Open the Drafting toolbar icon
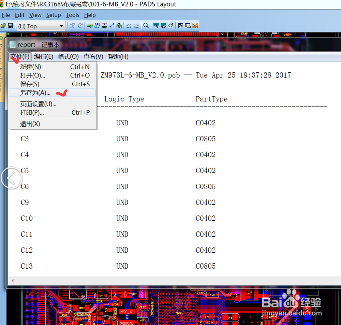Screen dimensions: 341x325 (x=90, y=26)
